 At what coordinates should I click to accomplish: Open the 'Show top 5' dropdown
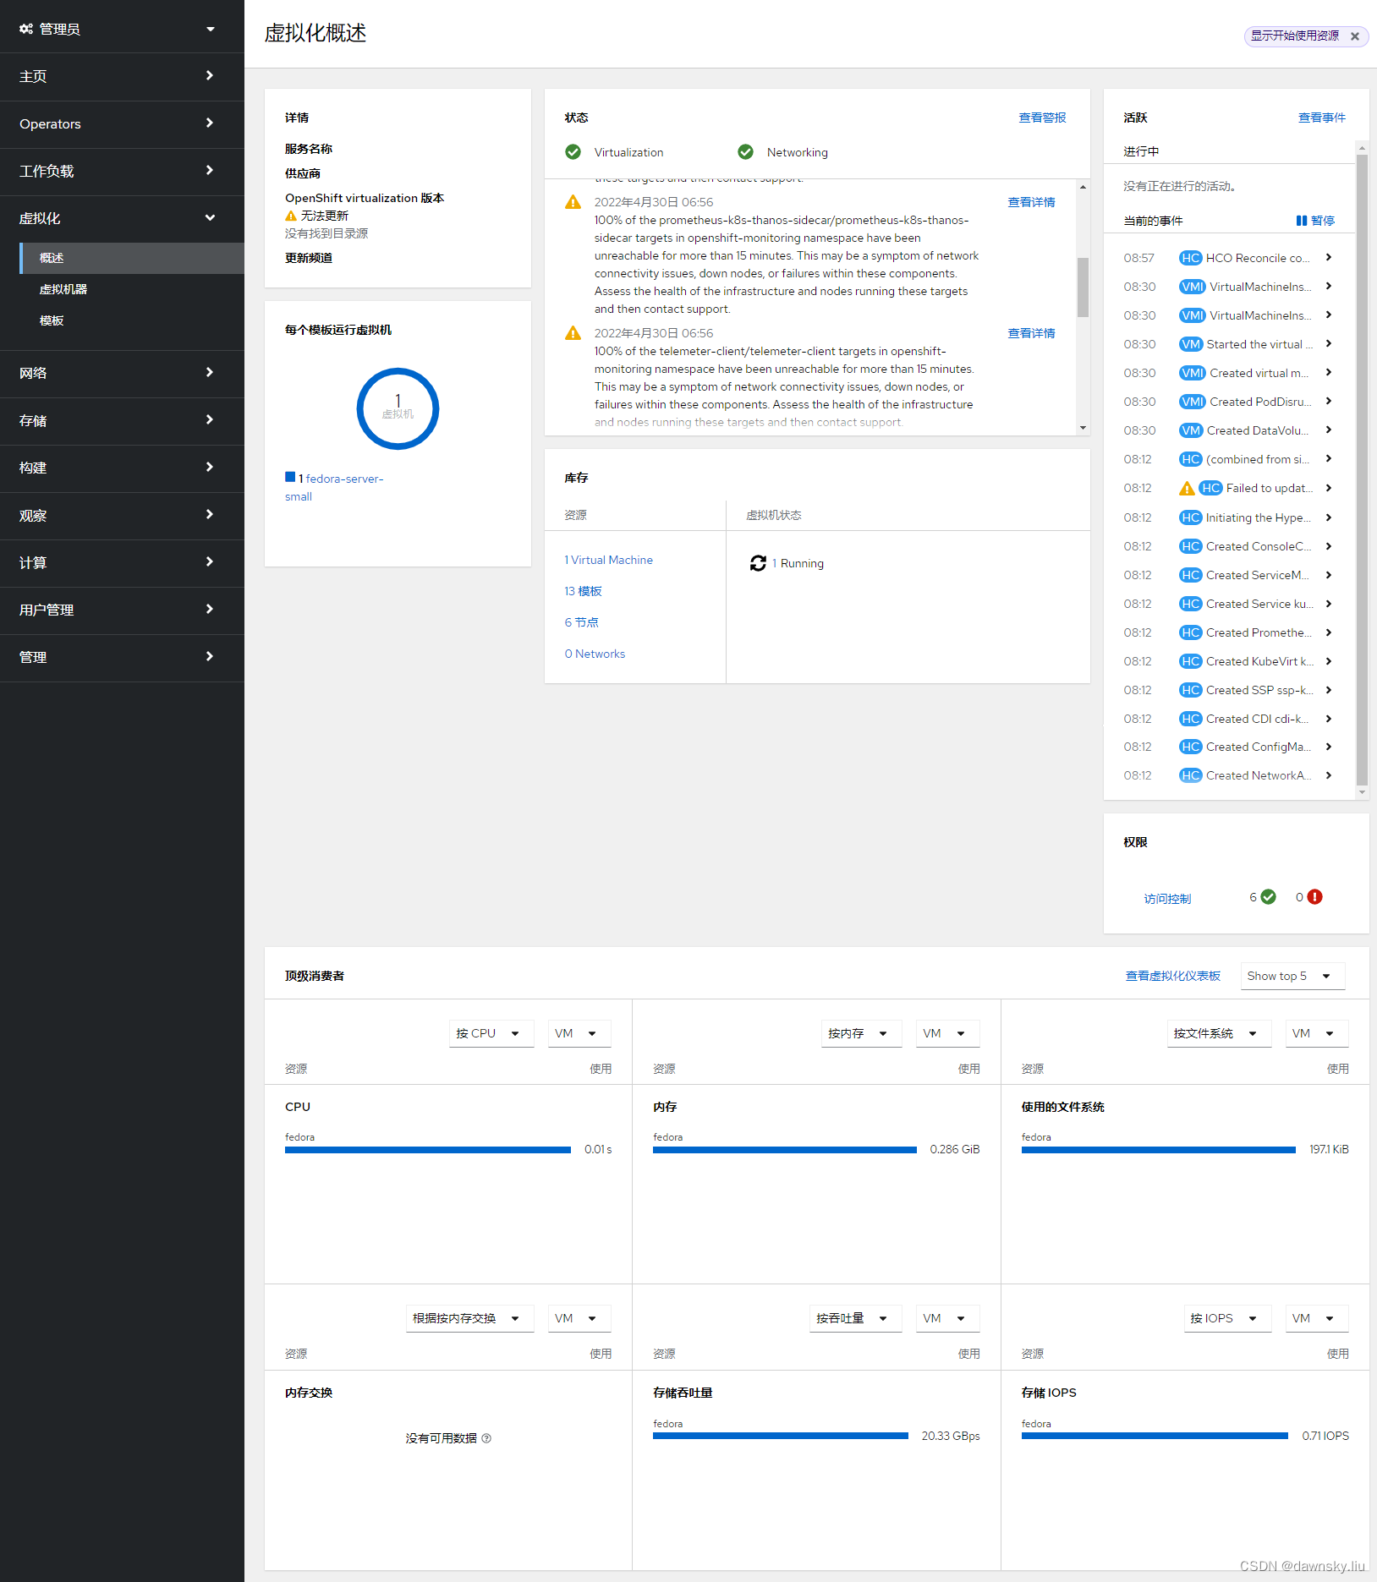[x=1292, y=976]
